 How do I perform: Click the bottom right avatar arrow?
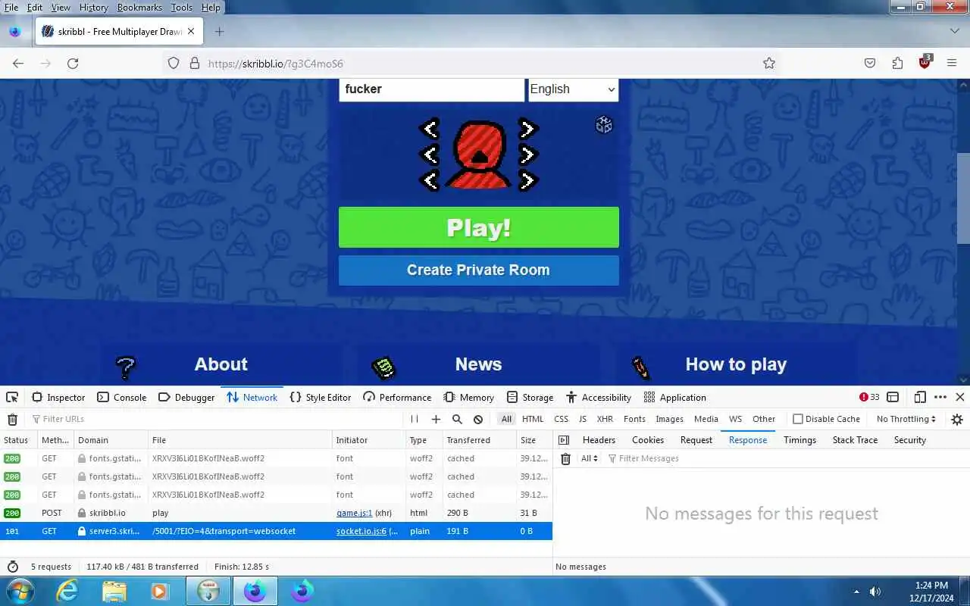click(x=527, y=180)
